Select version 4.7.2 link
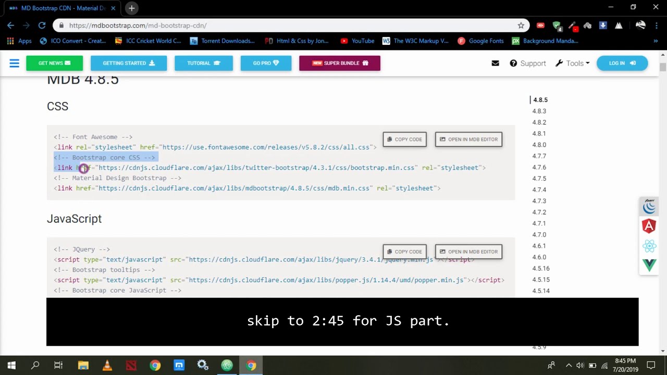 pos(539,212)
